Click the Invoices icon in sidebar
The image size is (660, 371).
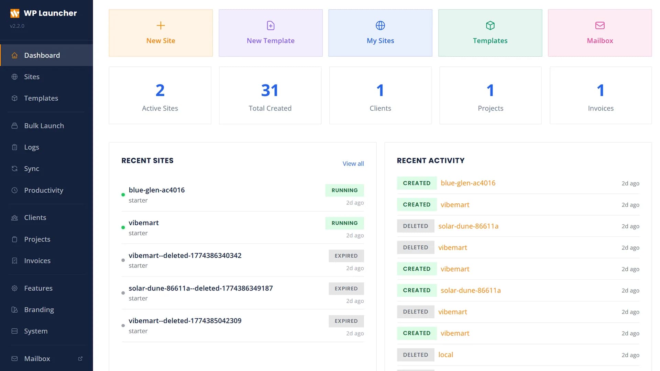point(14,261)
